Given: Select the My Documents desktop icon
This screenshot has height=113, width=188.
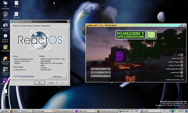Looking at the screenshot, I should click(x=5, y=5).
